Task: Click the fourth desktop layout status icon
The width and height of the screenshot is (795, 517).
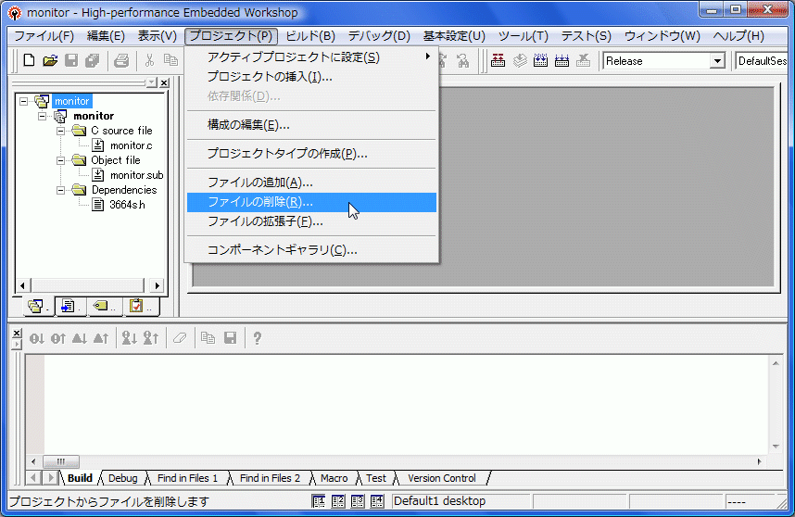Action: click(x=377, y=501)
